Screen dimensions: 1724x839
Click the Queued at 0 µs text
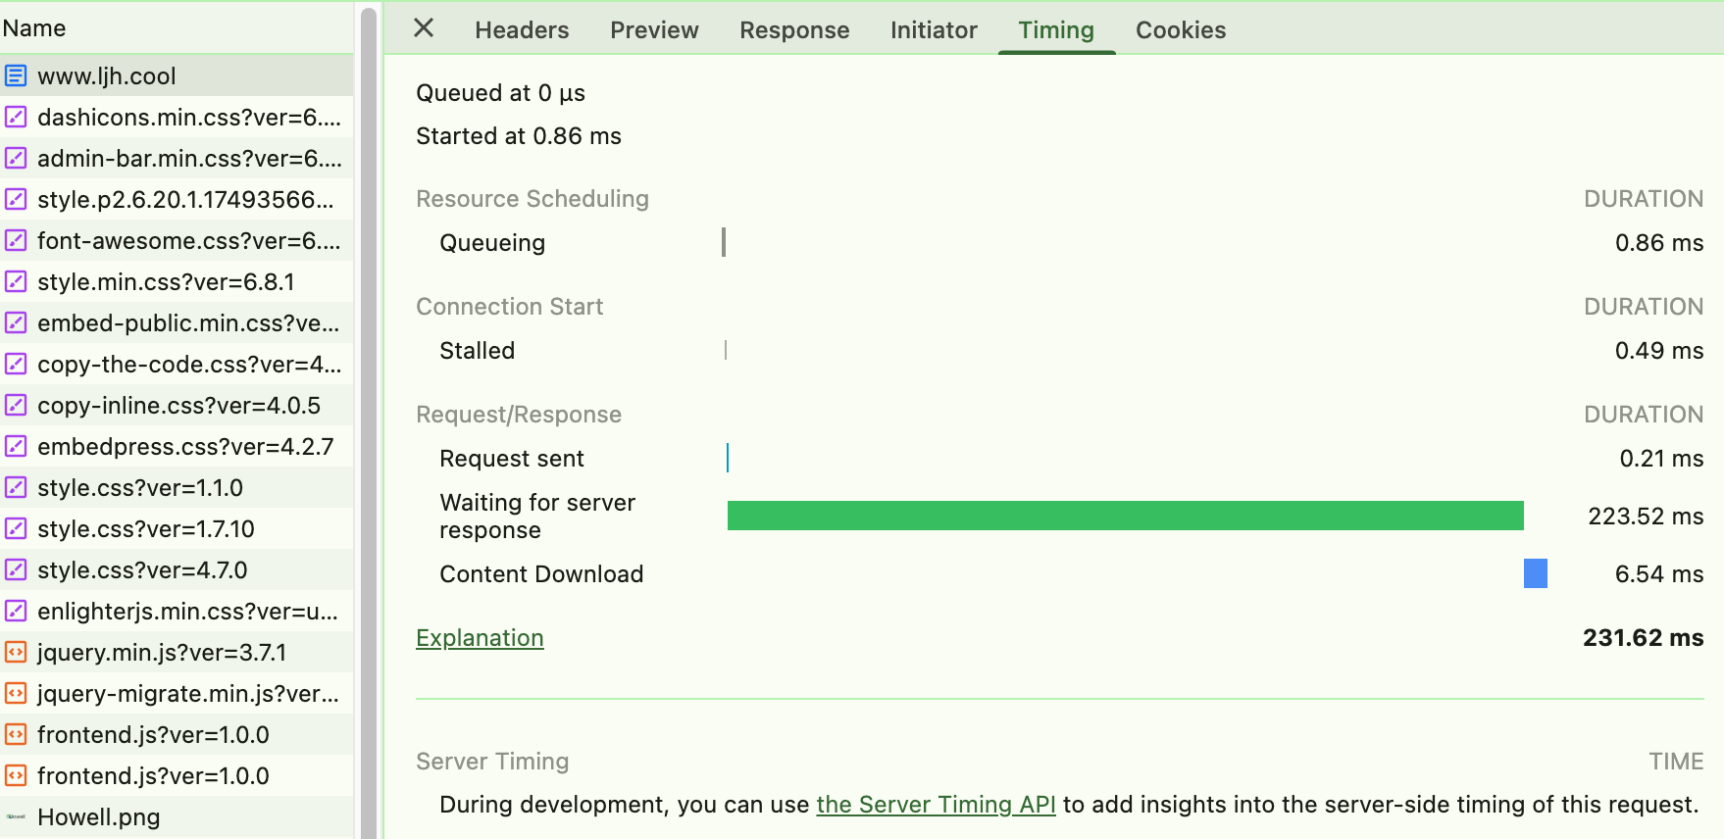coord(501,93)
